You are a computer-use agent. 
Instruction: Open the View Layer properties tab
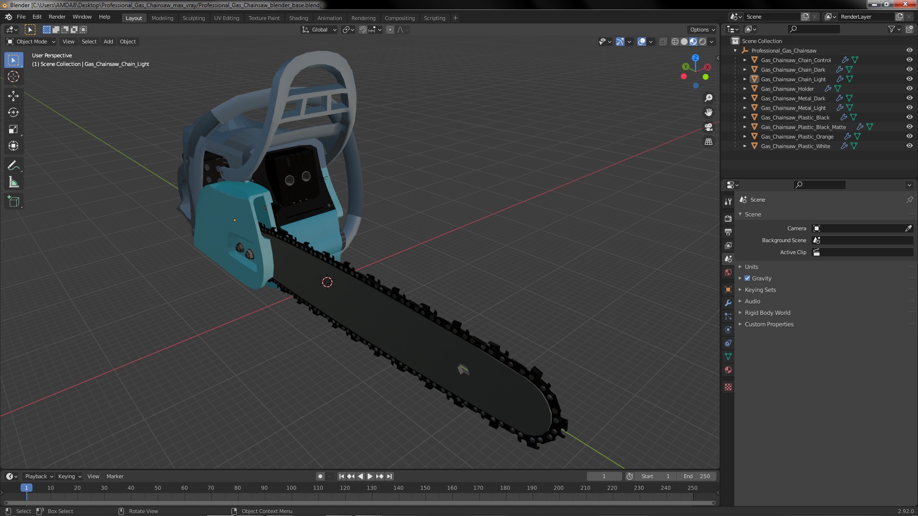point(728,245)
